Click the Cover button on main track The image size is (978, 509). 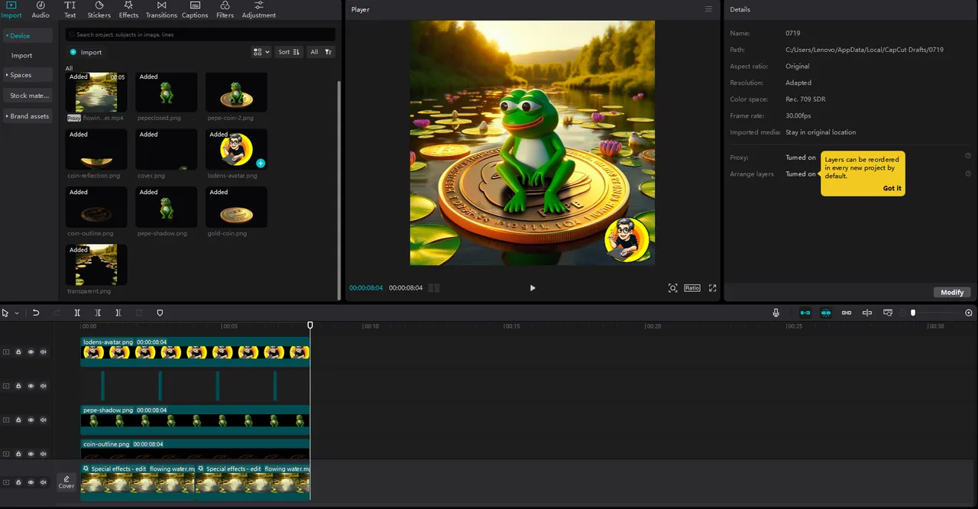[x=66, y=482]
